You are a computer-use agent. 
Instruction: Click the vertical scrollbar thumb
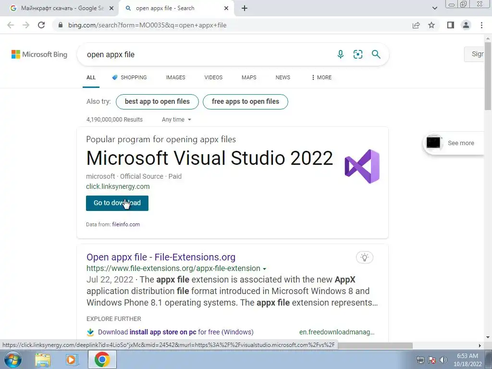(488, 76)
